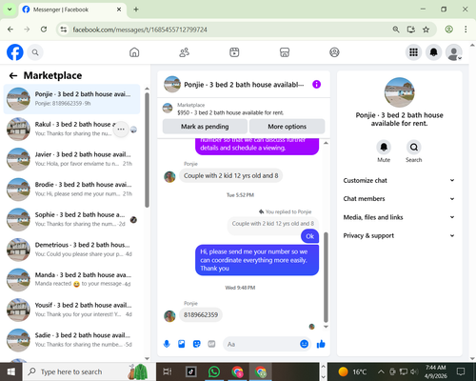Viewport: 476px width, 381px height.
Task: Attach a file using the photo icon
Action: [182, 344]
